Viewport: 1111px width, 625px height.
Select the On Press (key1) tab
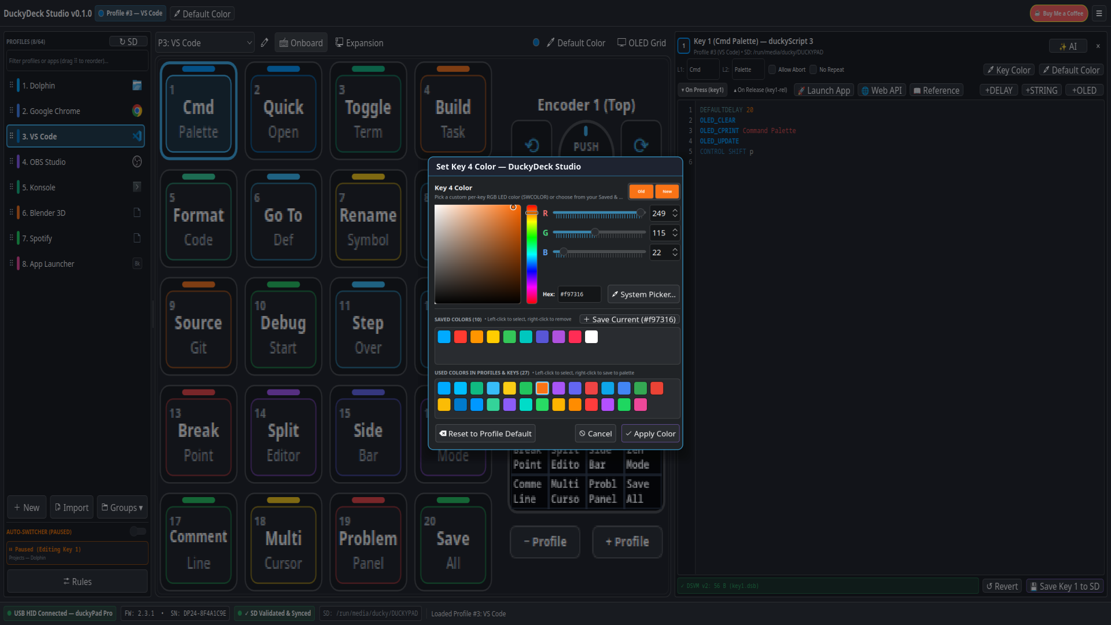pos(702,90)
